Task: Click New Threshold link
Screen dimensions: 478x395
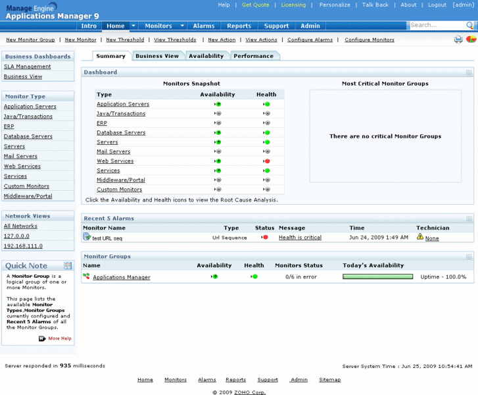Action: (x=125, y=39)
